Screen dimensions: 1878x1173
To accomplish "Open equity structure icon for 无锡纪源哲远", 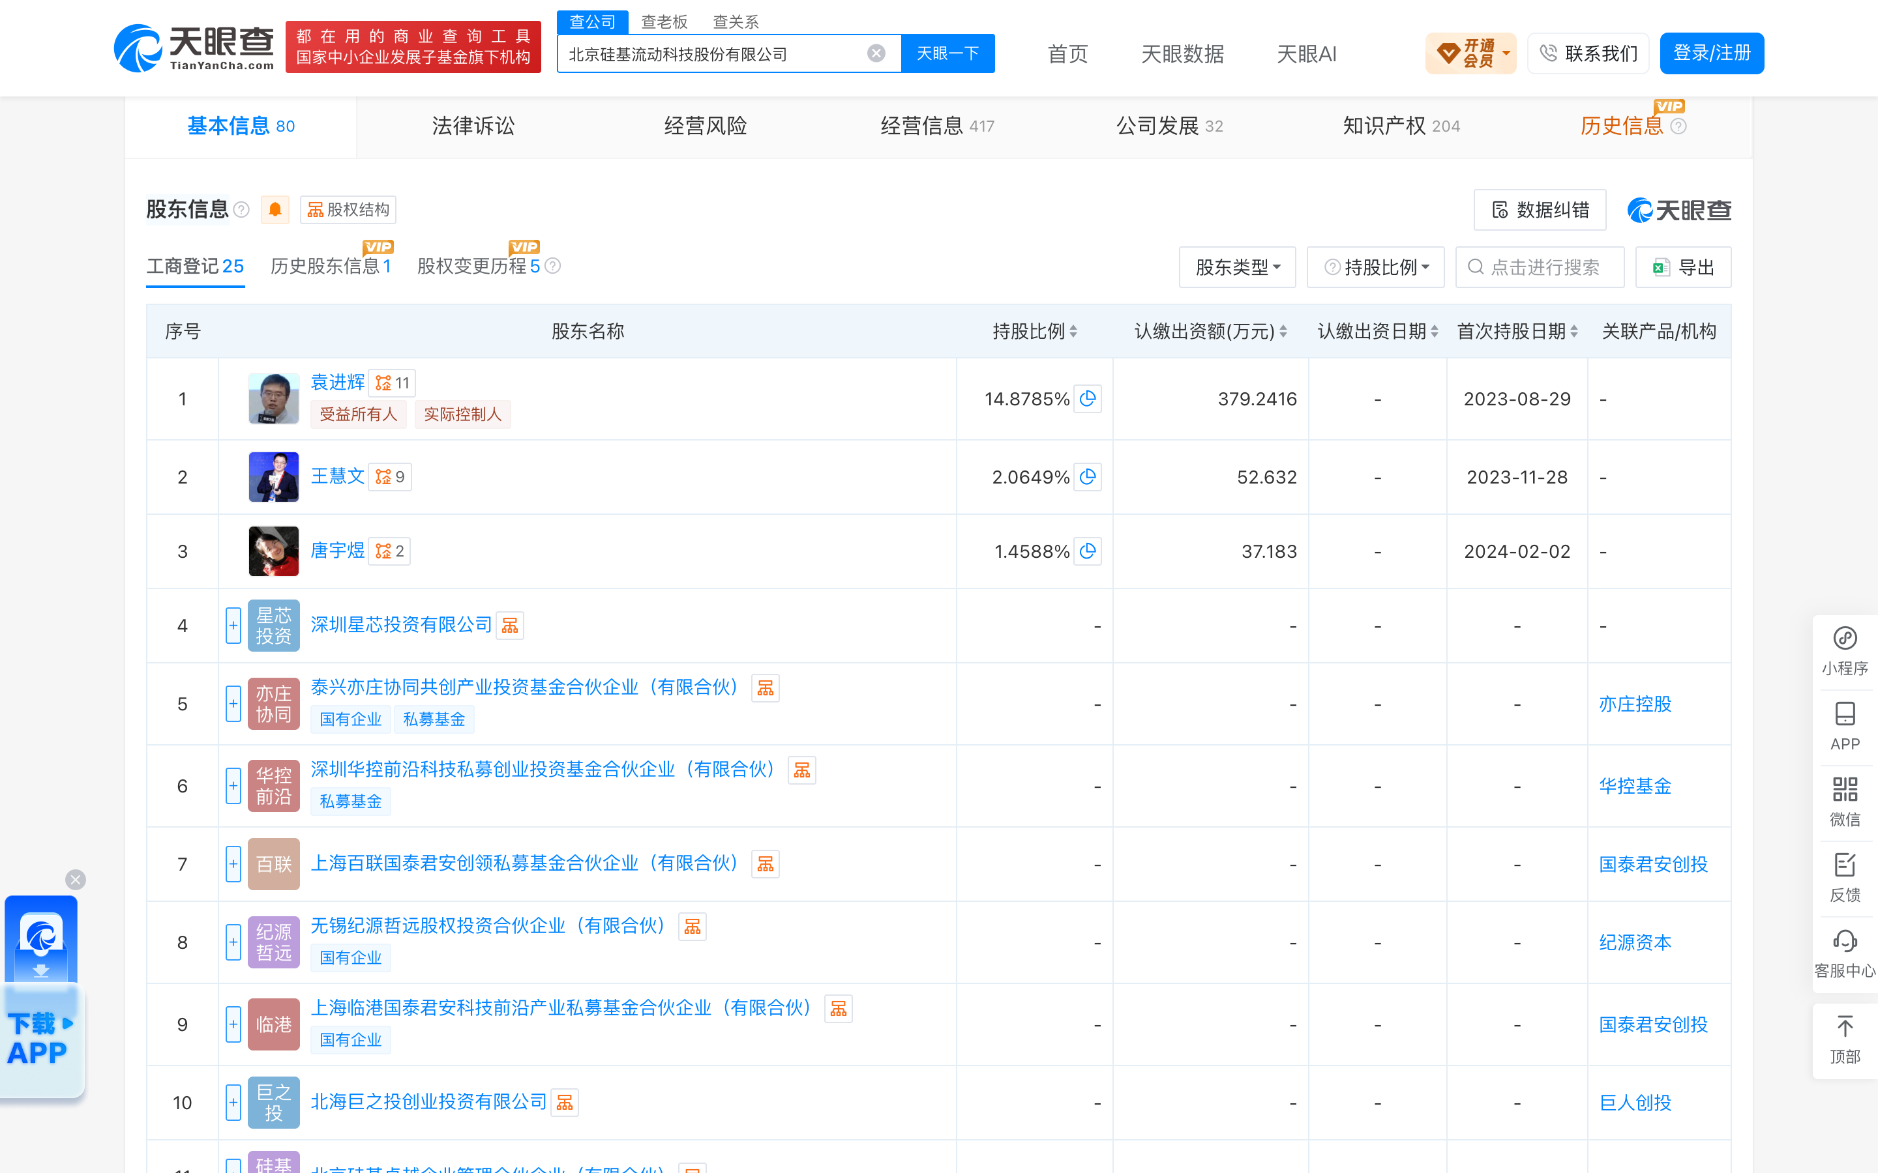I will [693, 926].
